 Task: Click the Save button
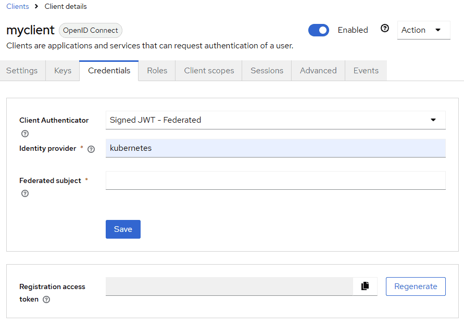pyautogui.click(x=123, y=229)
